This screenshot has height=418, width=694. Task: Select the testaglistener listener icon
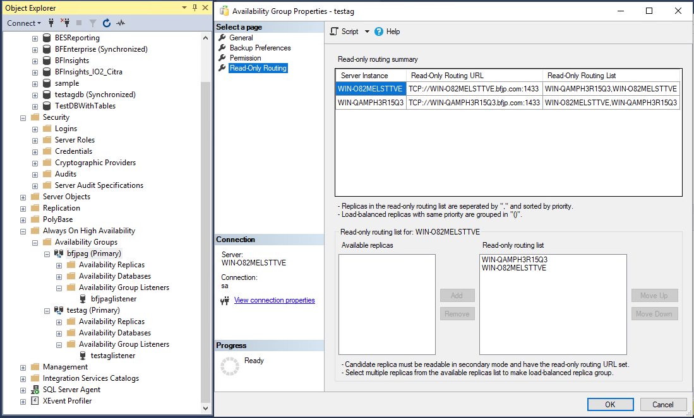tap(82, 356)
